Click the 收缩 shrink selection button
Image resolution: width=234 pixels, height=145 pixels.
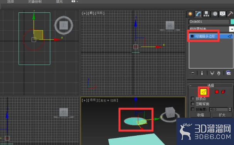coord(200,115)
